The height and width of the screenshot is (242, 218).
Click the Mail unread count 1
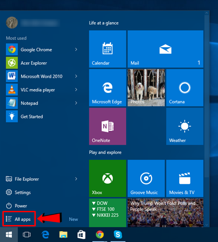pyautogui.click(x=199, y=63)
